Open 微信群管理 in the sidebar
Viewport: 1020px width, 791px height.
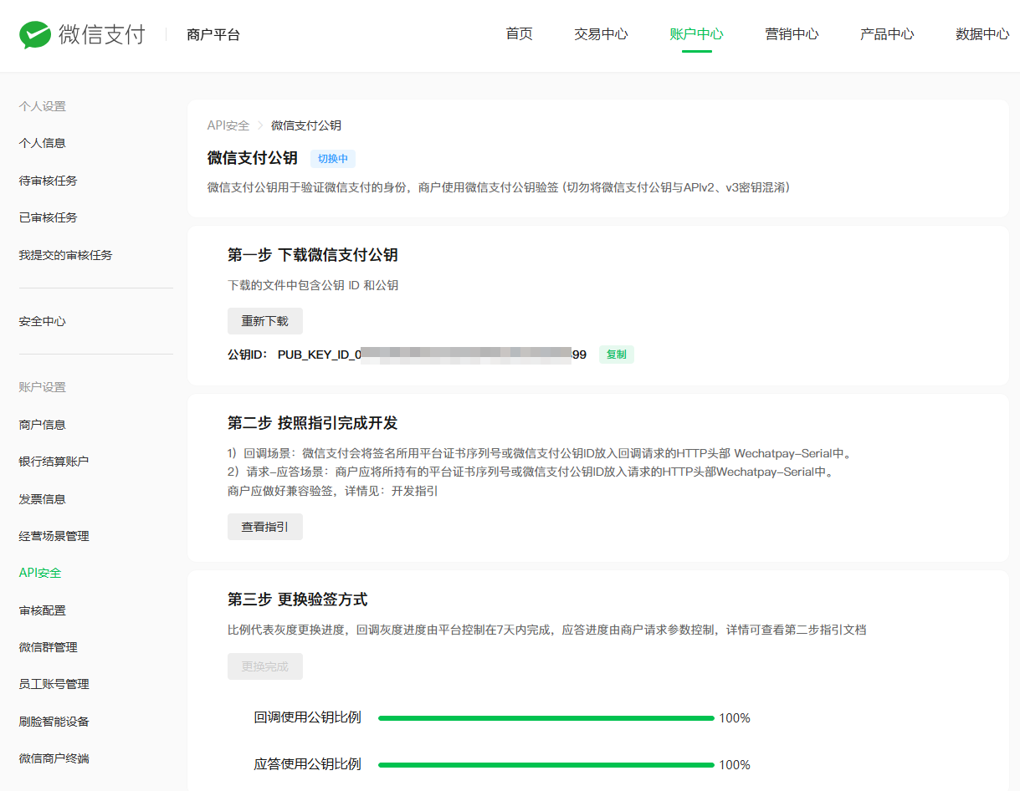49,647
